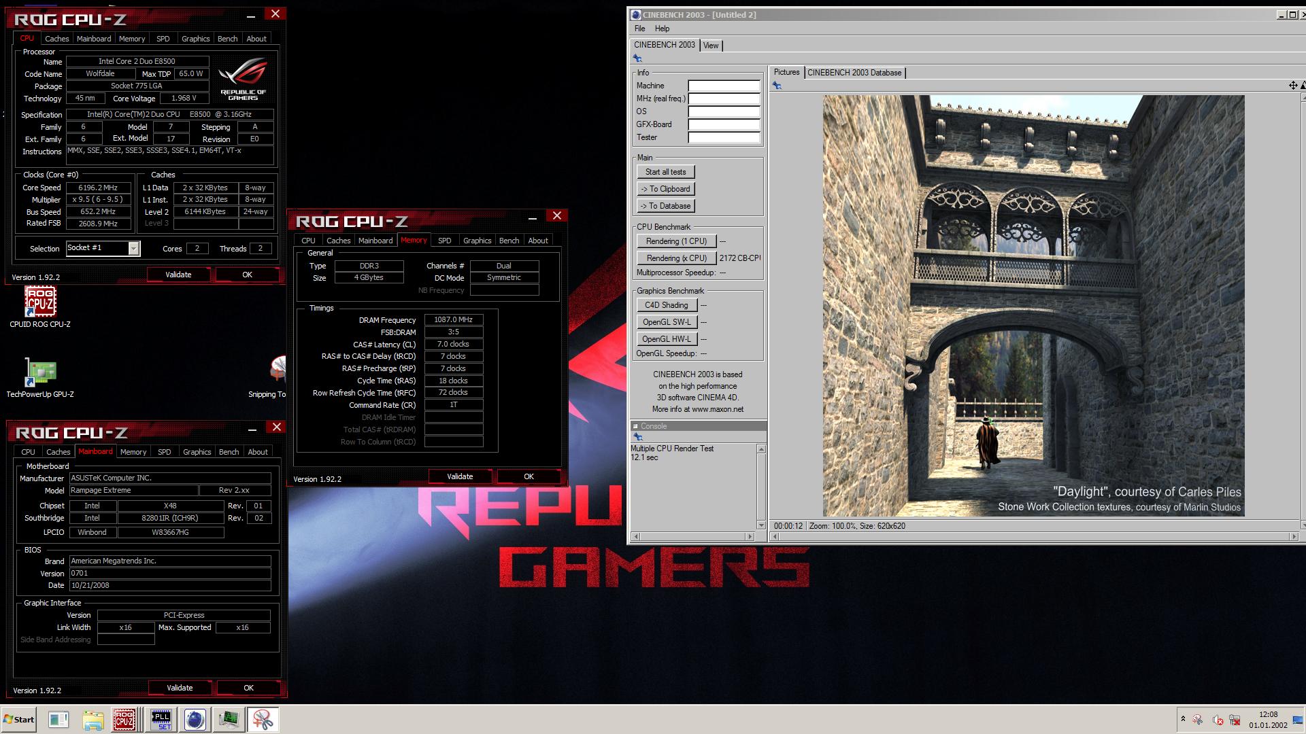The height and width of the screenshot is (734, 1306).
Task: Open the Socket #1 selection dropdown
Action: (133, 248)
